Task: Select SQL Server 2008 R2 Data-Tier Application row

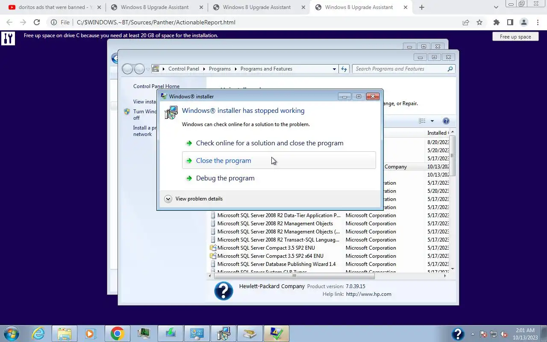Action: coord(279,215)
